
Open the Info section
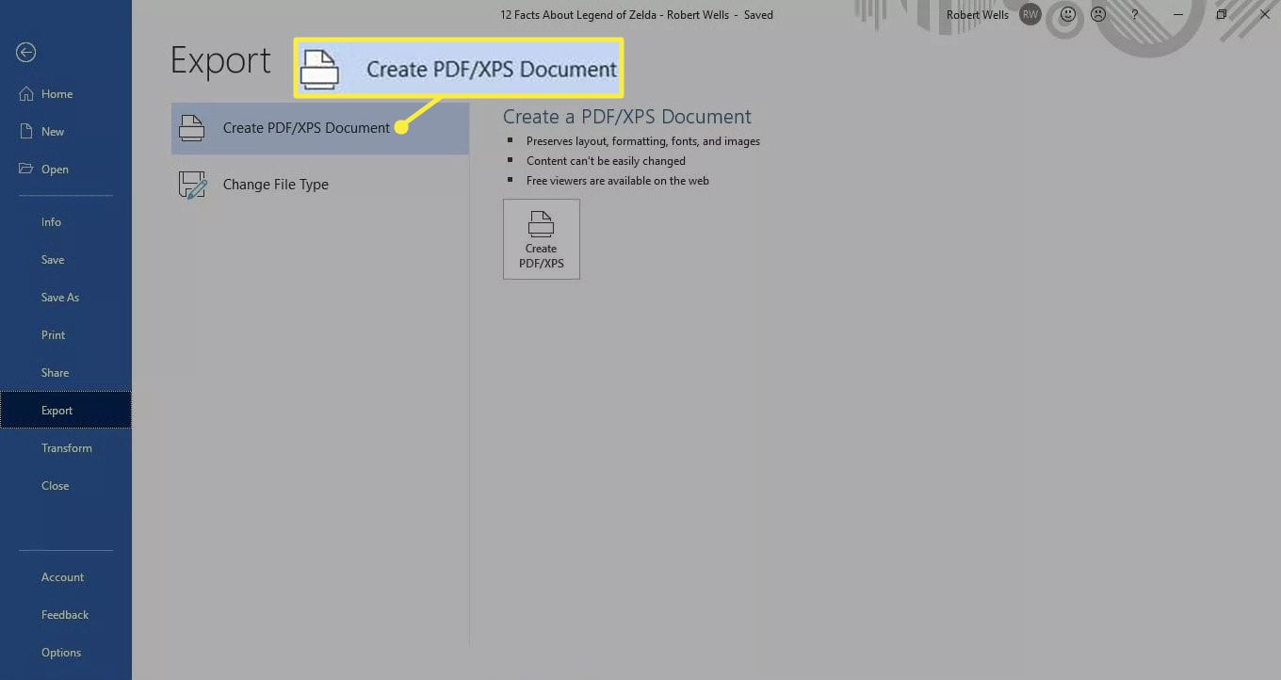66,222
